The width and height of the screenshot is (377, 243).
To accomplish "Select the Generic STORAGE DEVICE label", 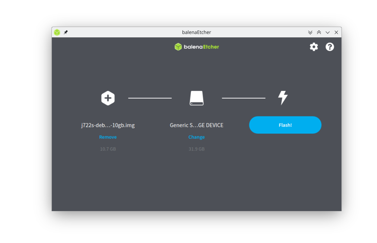I will pos(196,125).
